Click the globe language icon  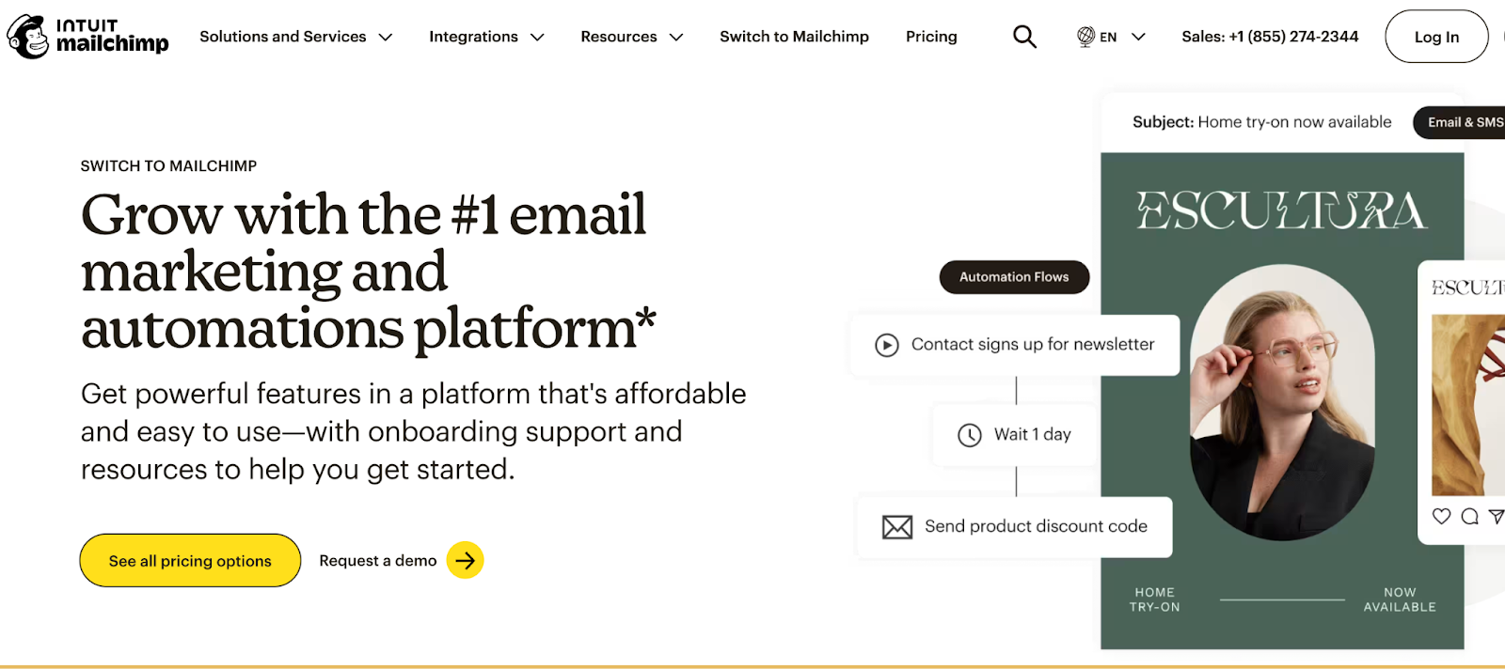click(1084, 36)
